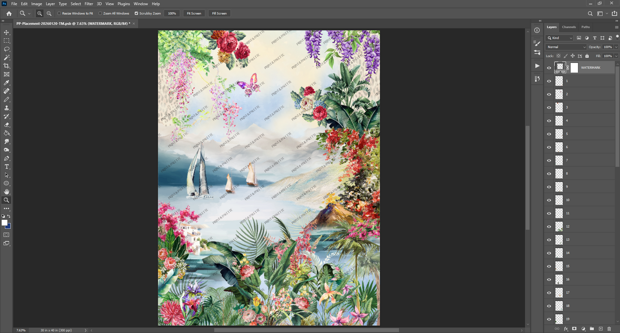Open the Plugins menu
Screen dimensions: 620x333
coord(124,4)
